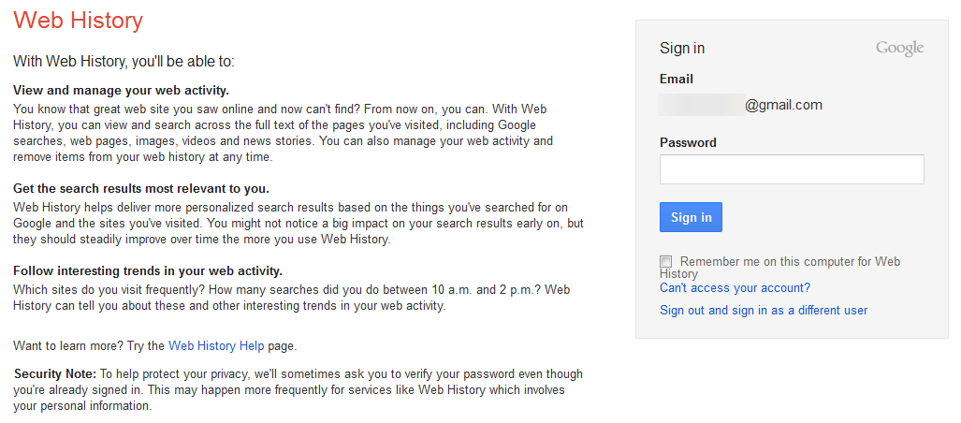961x423 pixels.
Task: Click the Sign in heading in the box
Action: pyautogui.click(x=682, y=49)
